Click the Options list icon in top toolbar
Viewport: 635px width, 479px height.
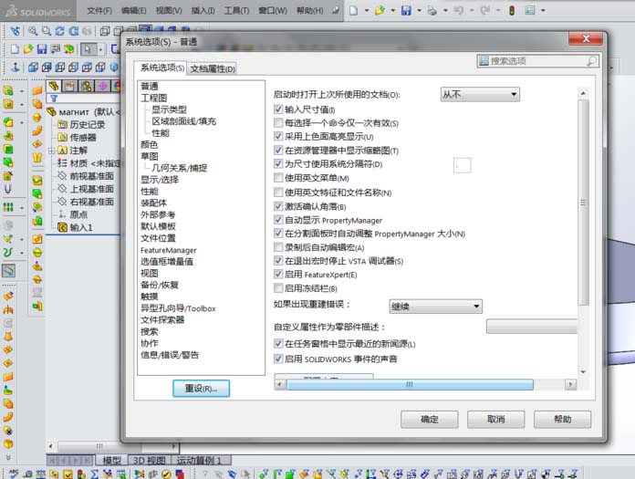click(530, 11)
